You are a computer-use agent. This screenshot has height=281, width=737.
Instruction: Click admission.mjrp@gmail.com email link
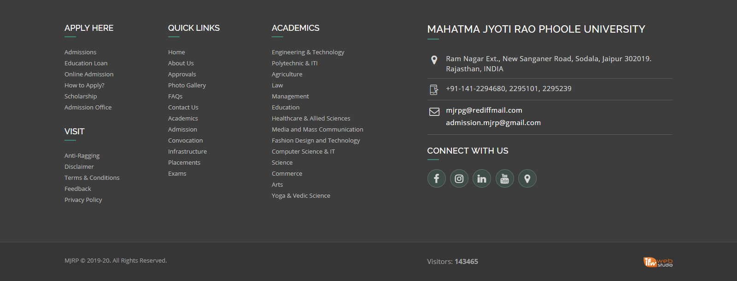pyautogui.click(x=493, y=123)
